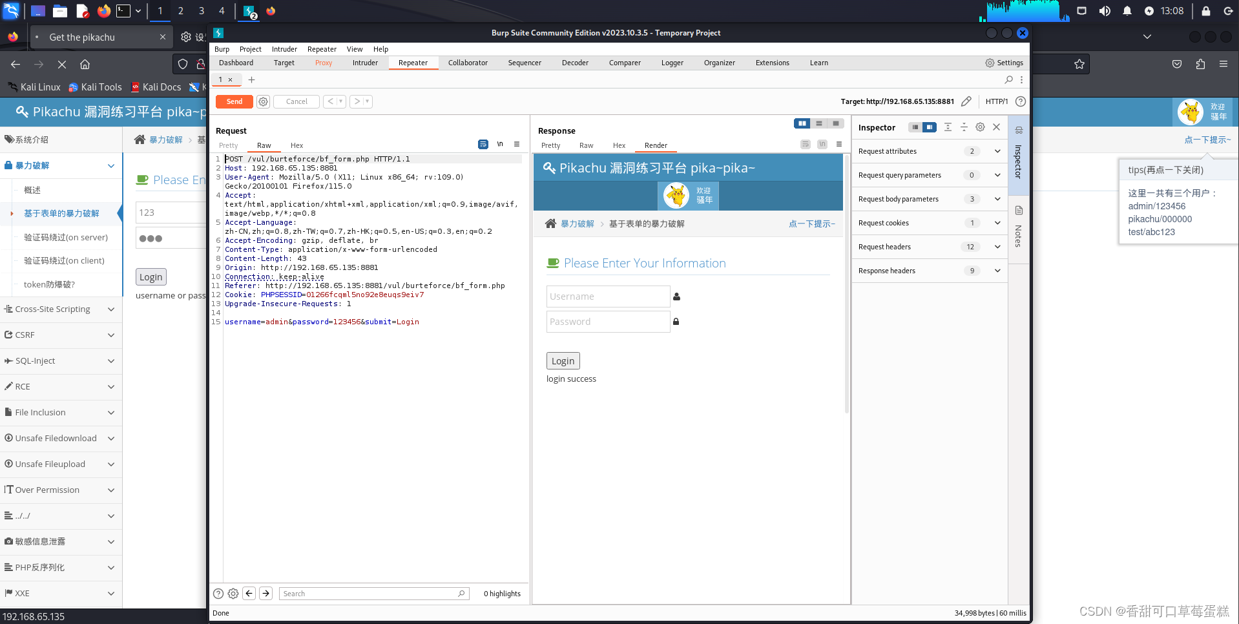Click Username field in rendered response

[x=608, y=296]
